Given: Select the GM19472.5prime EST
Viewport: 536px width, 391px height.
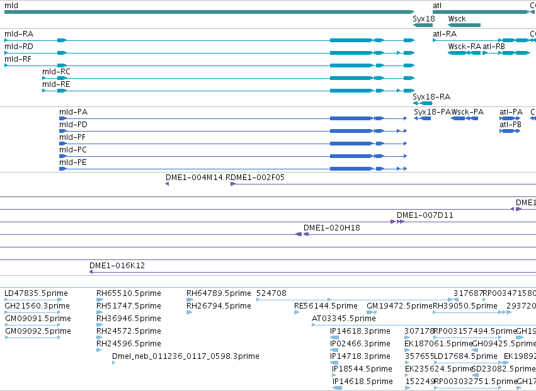Looking at the screenshot, I should tap(372, 312).
